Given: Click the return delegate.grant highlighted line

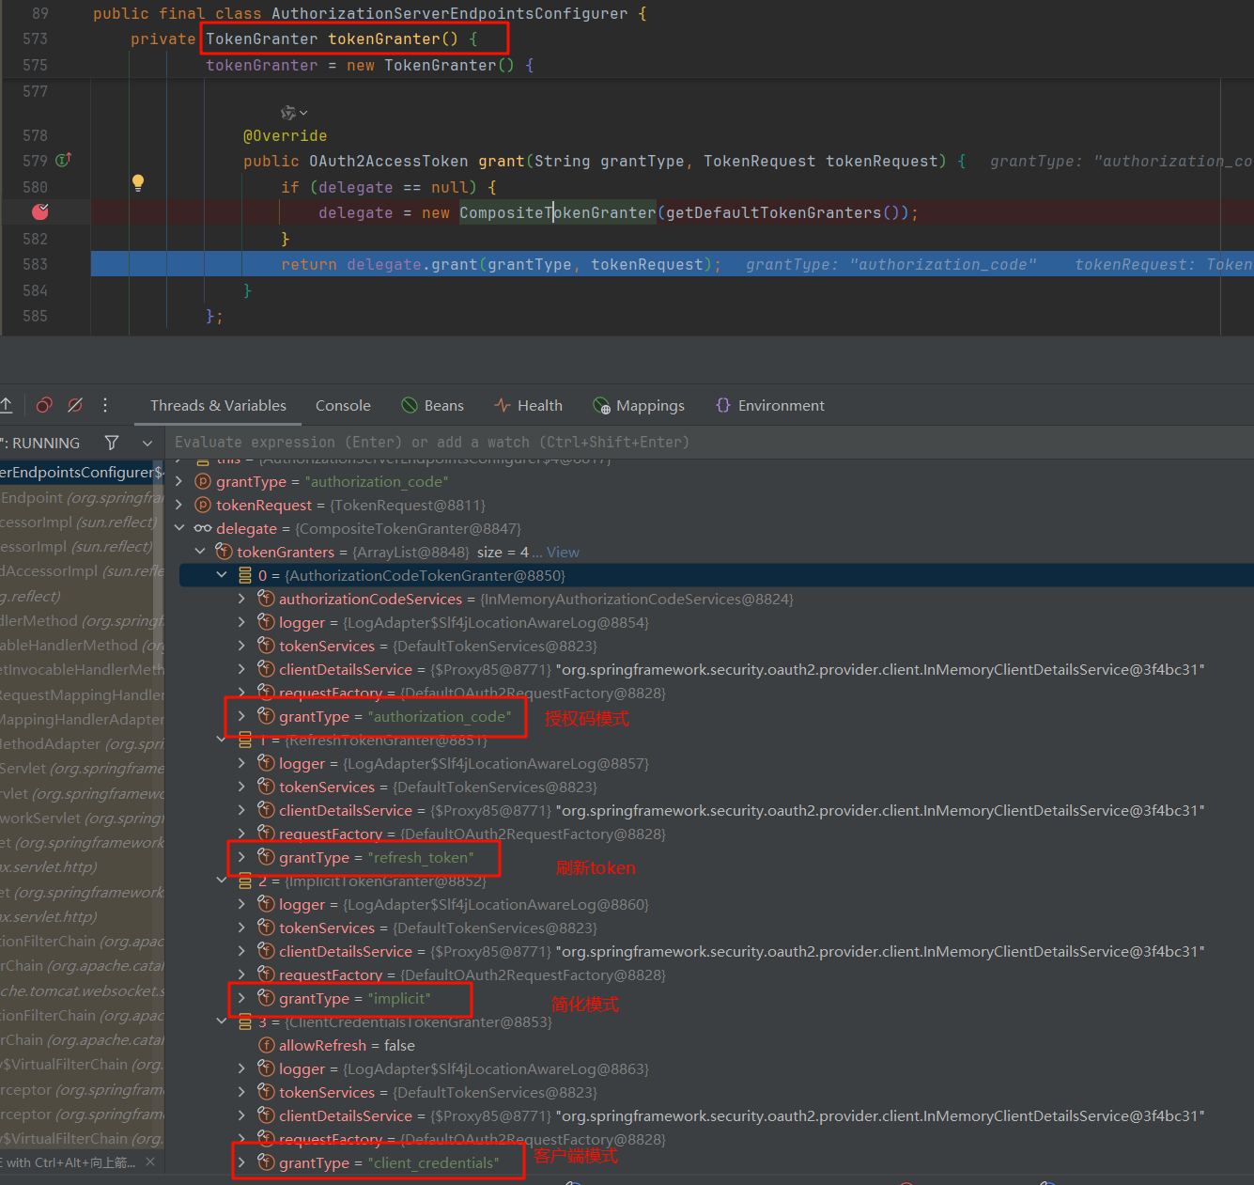Looking at the screenshot, I should [673, 264].
